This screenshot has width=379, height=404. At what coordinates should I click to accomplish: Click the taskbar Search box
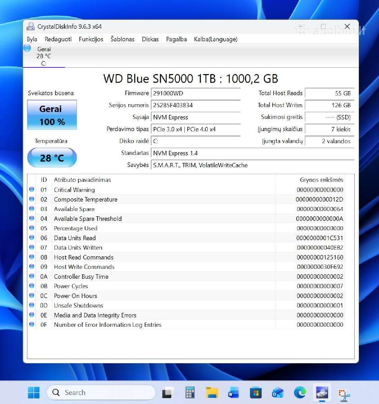(101, 392)
